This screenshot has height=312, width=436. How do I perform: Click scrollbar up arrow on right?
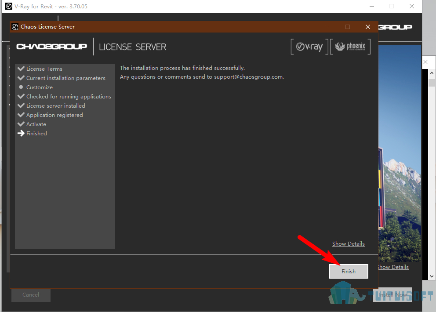tap(432, 73)
